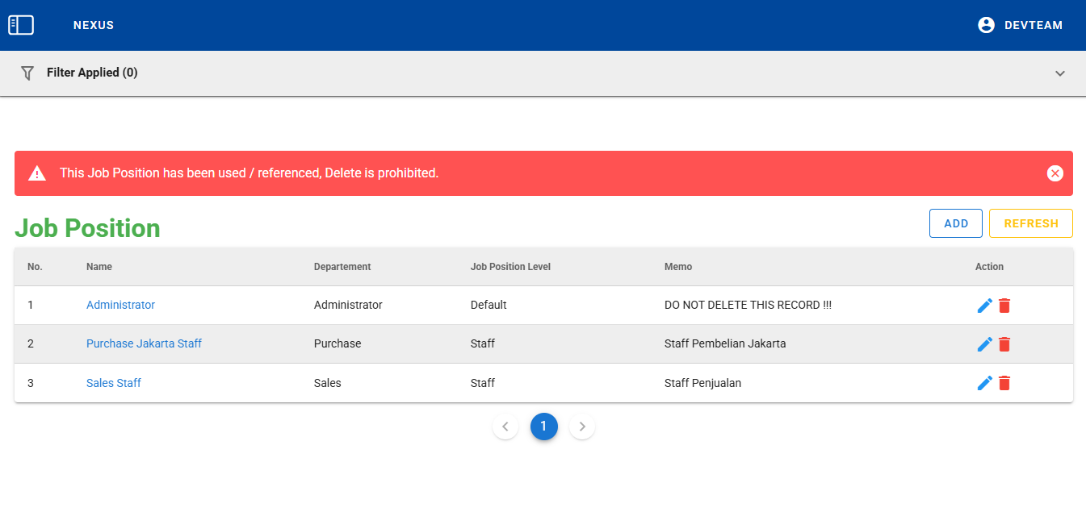
Task: Expand the Filter Applied panel chevron
Action: [1060, 73]
